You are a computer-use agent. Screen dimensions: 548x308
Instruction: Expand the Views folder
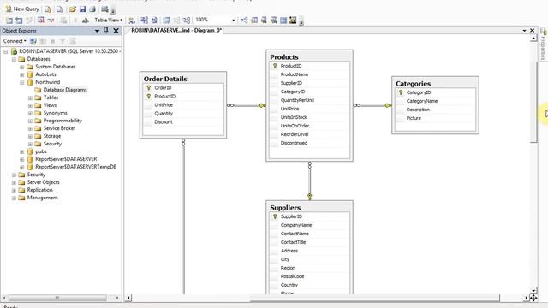pos(30,105)
